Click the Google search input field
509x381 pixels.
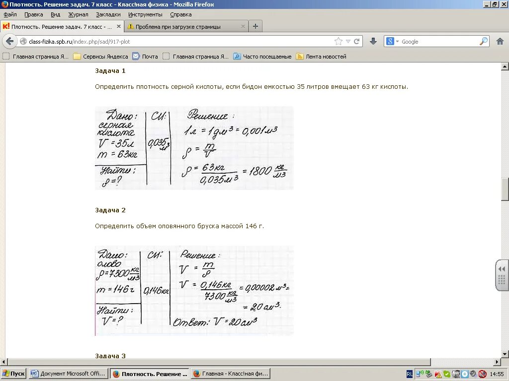(x=439, y=42)
